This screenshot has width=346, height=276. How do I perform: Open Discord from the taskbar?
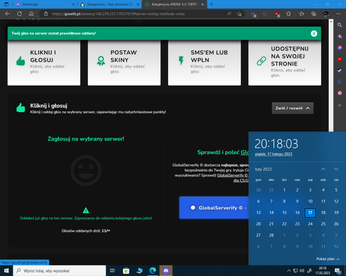[x=166, y=270]
